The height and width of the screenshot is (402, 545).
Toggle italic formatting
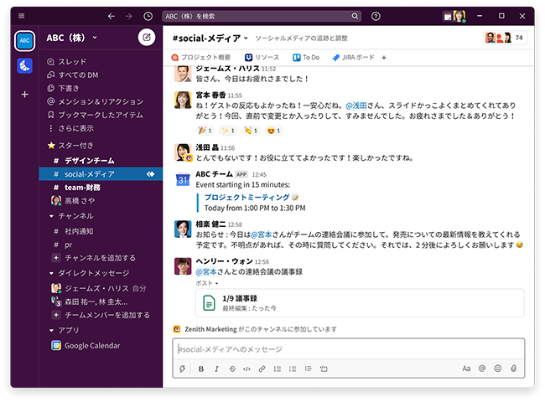[215, 368]
